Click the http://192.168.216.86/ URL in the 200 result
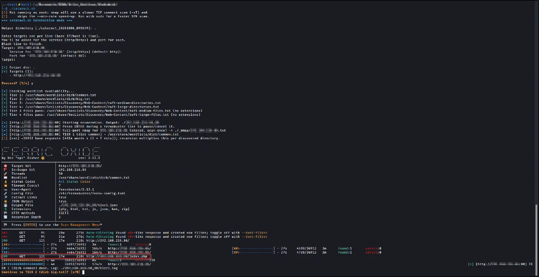Viewport: 539px width, 277px height. 107,240
